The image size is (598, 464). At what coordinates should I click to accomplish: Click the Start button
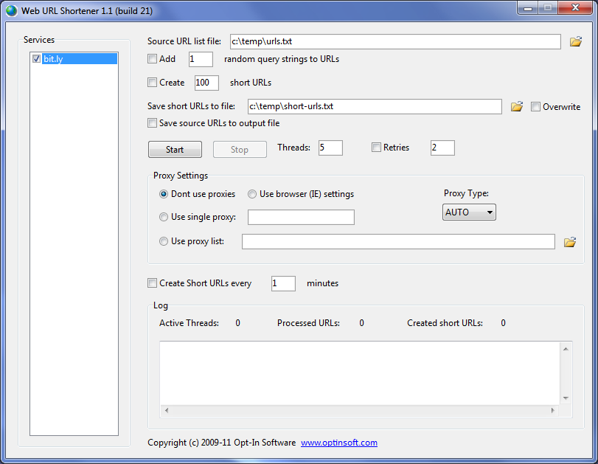point(175,150)
